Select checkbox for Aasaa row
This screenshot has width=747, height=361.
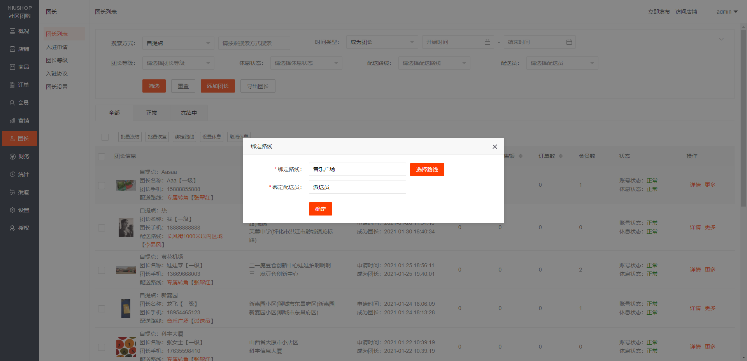tap(102, 186)
